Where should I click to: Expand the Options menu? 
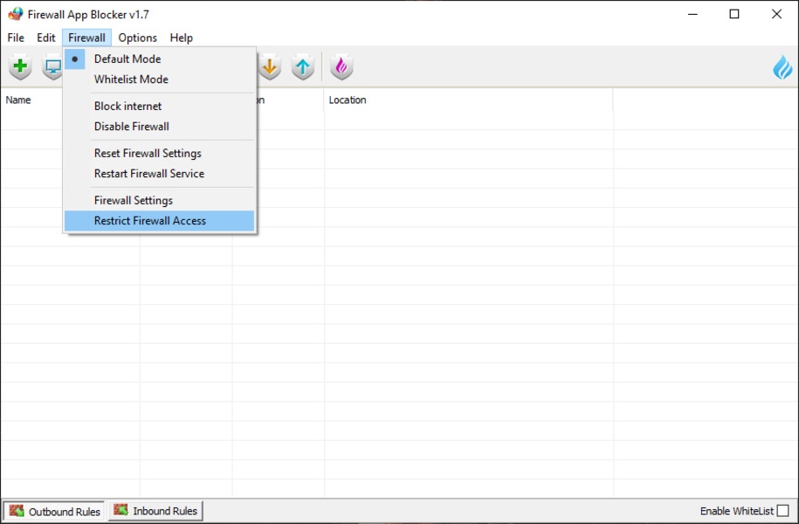[x=138, y=38]
